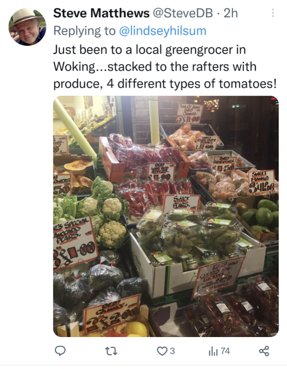Click the reply speech bubble icon

(60, 351)
